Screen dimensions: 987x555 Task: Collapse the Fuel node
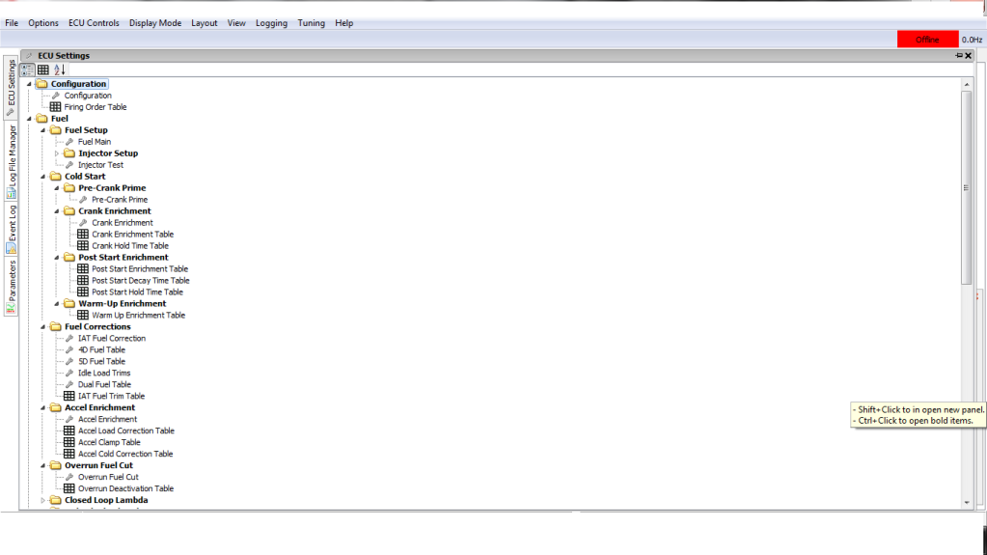(29, 119)
